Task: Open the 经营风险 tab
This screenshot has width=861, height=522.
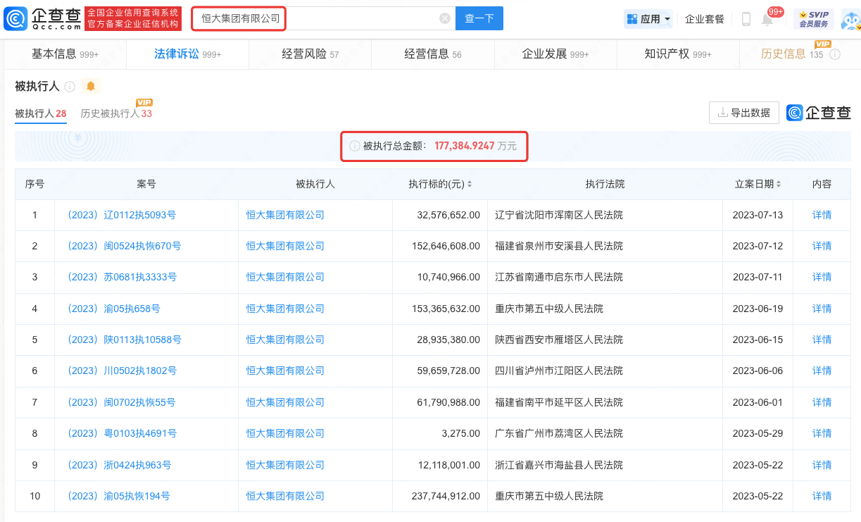Action: tap(310, 54)
